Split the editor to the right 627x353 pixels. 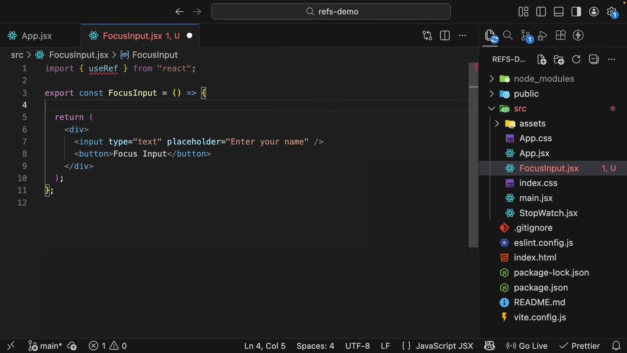445,36
